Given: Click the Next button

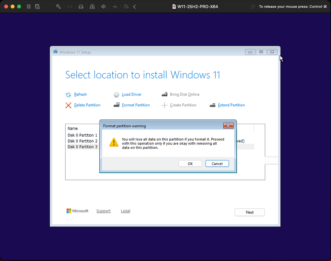Looking at the screenshot, I should pyautogui.click(x=249, y=212).
